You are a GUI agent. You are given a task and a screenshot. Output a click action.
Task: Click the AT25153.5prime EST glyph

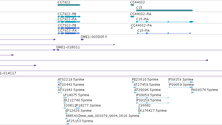68,124
